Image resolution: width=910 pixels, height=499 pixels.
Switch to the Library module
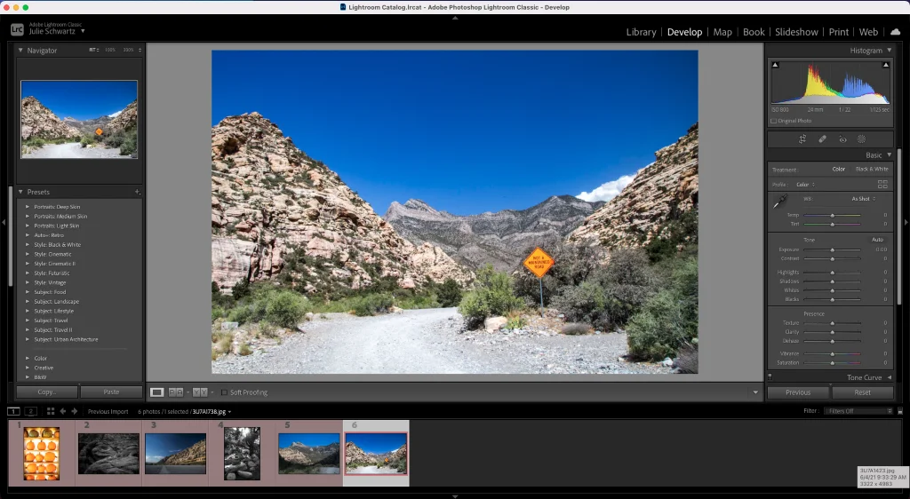tap(641, 32)
